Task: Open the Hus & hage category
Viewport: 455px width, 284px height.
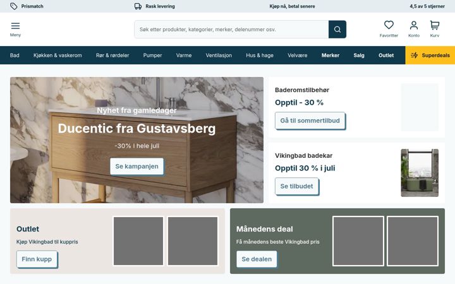Action: (260, 56)
